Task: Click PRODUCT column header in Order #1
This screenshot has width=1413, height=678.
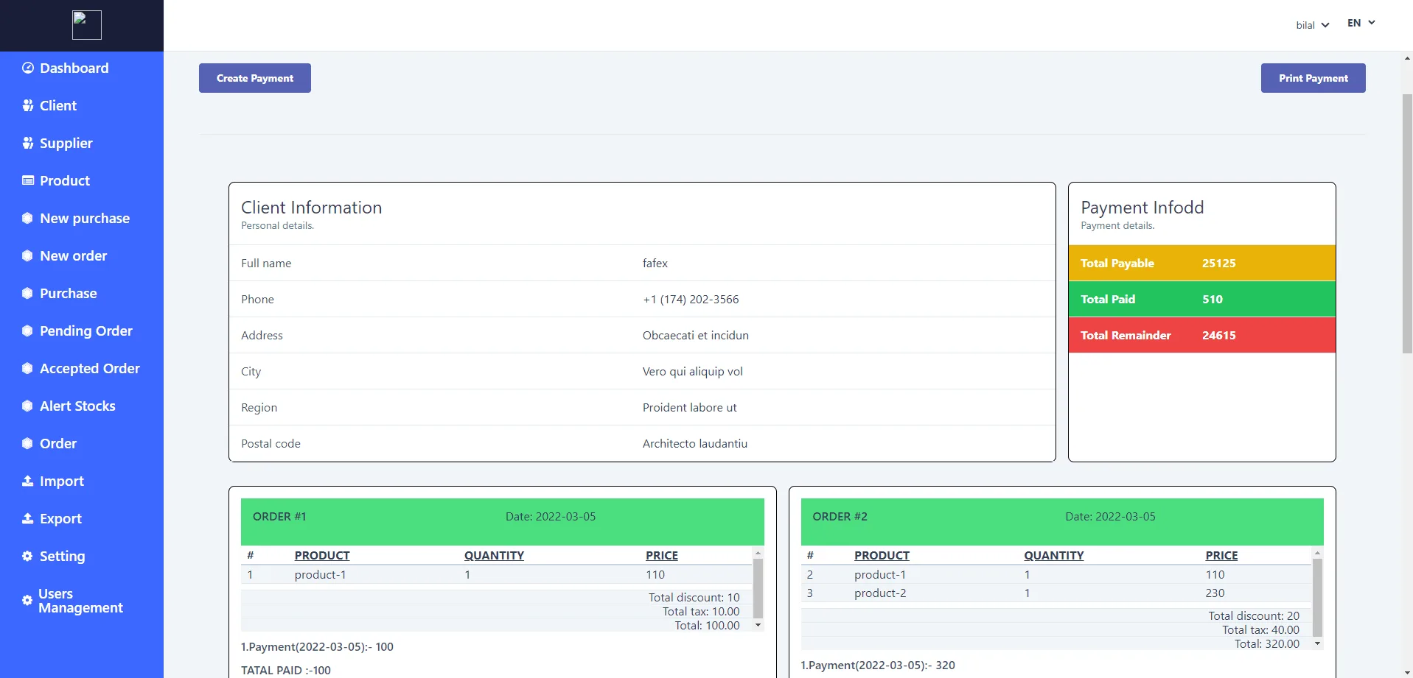Action: (x=322, y=556)
